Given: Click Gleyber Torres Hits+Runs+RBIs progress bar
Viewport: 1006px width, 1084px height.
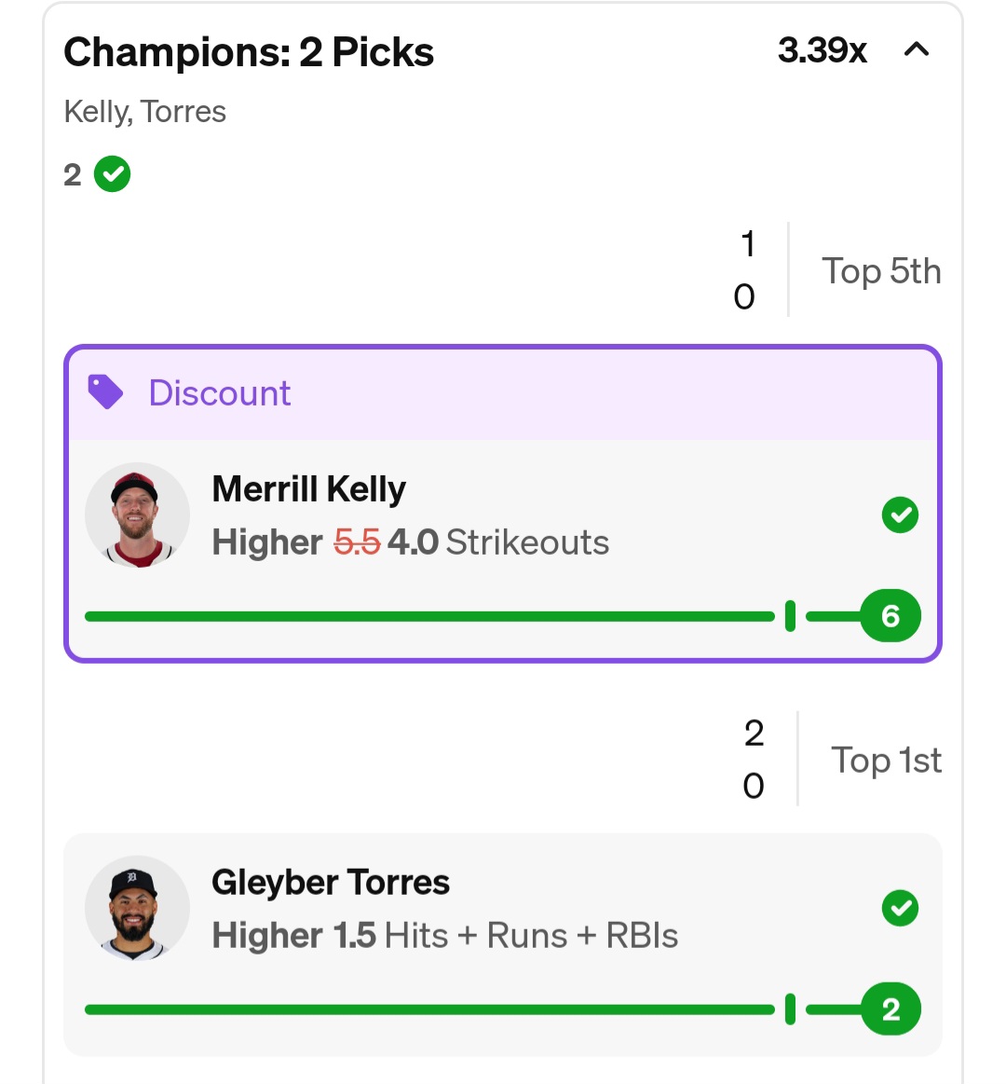Looking at the screenshot, I should coord(428,1009).
